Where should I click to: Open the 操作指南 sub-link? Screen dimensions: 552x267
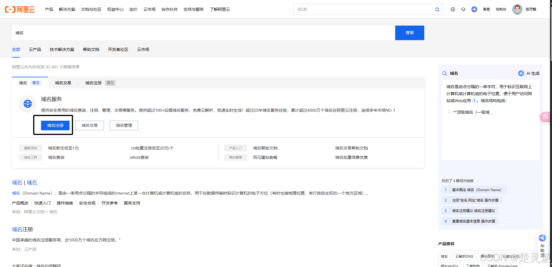tap(65, 203)
